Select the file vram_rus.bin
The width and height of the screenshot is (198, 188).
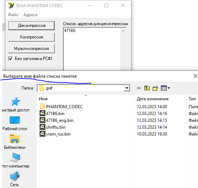tap(58, 134)
